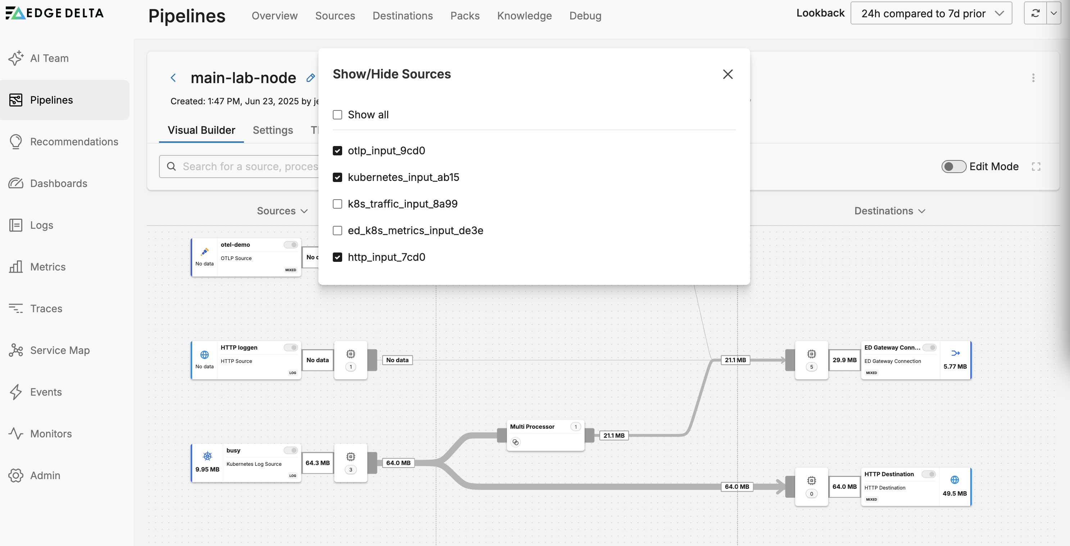Image resolution: width=1070 pixels, height=546 pixels.
Task: Expand the Destinations column dropdown
Action: point(890,211)
